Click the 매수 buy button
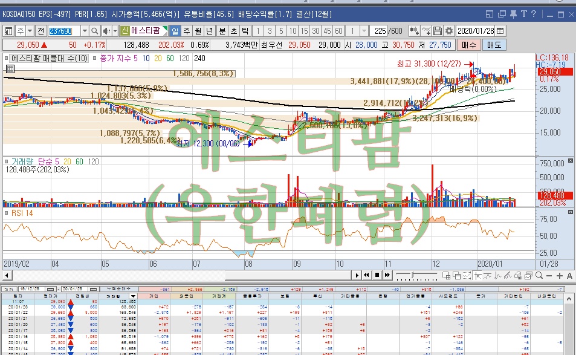The height and width of the screenshot is (355, 576). (x=469, y=45)
